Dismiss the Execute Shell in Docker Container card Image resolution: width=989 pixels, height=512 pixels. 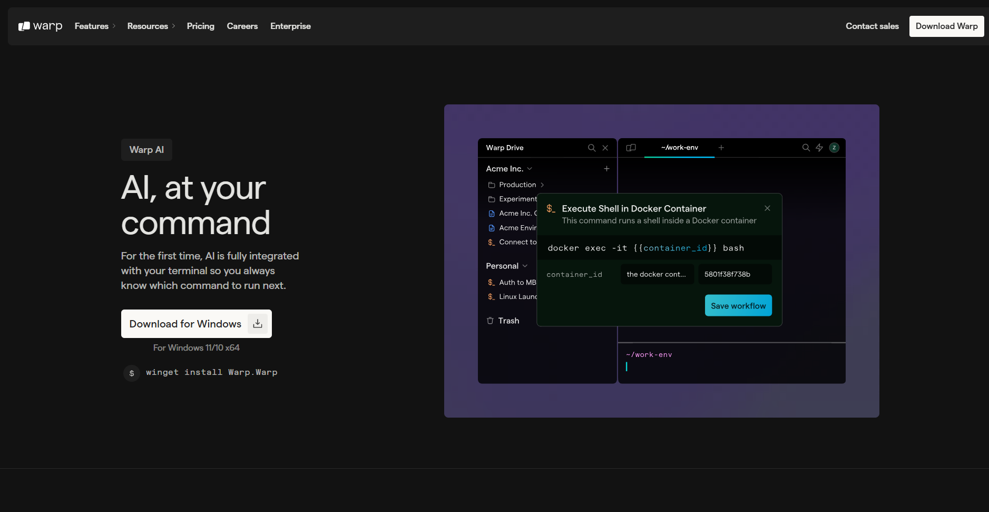(x=767, y=208)
